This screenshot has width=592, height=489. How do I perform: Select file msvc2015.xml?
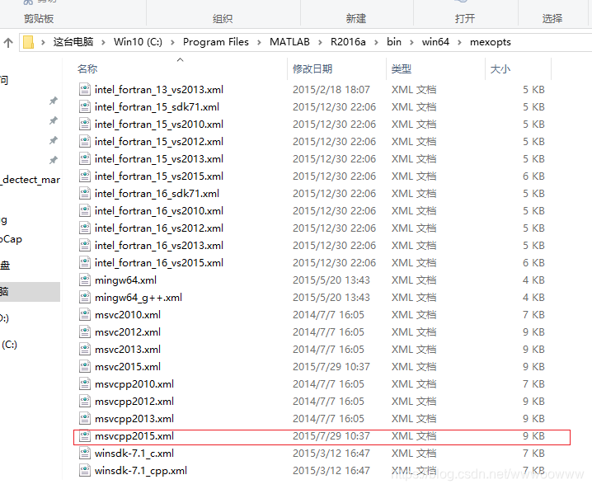[313, 367]
